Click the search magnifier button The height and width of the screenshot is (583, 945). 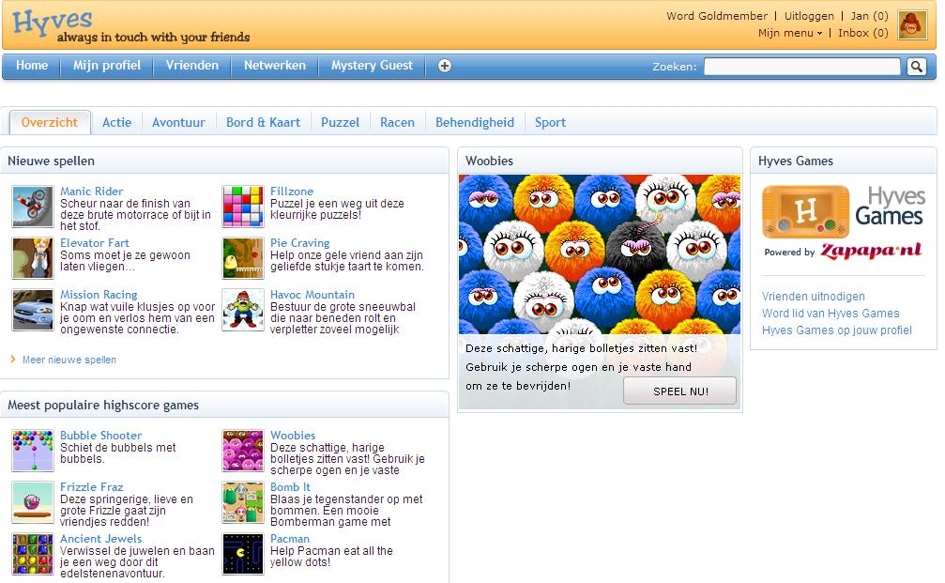[917, 67]
